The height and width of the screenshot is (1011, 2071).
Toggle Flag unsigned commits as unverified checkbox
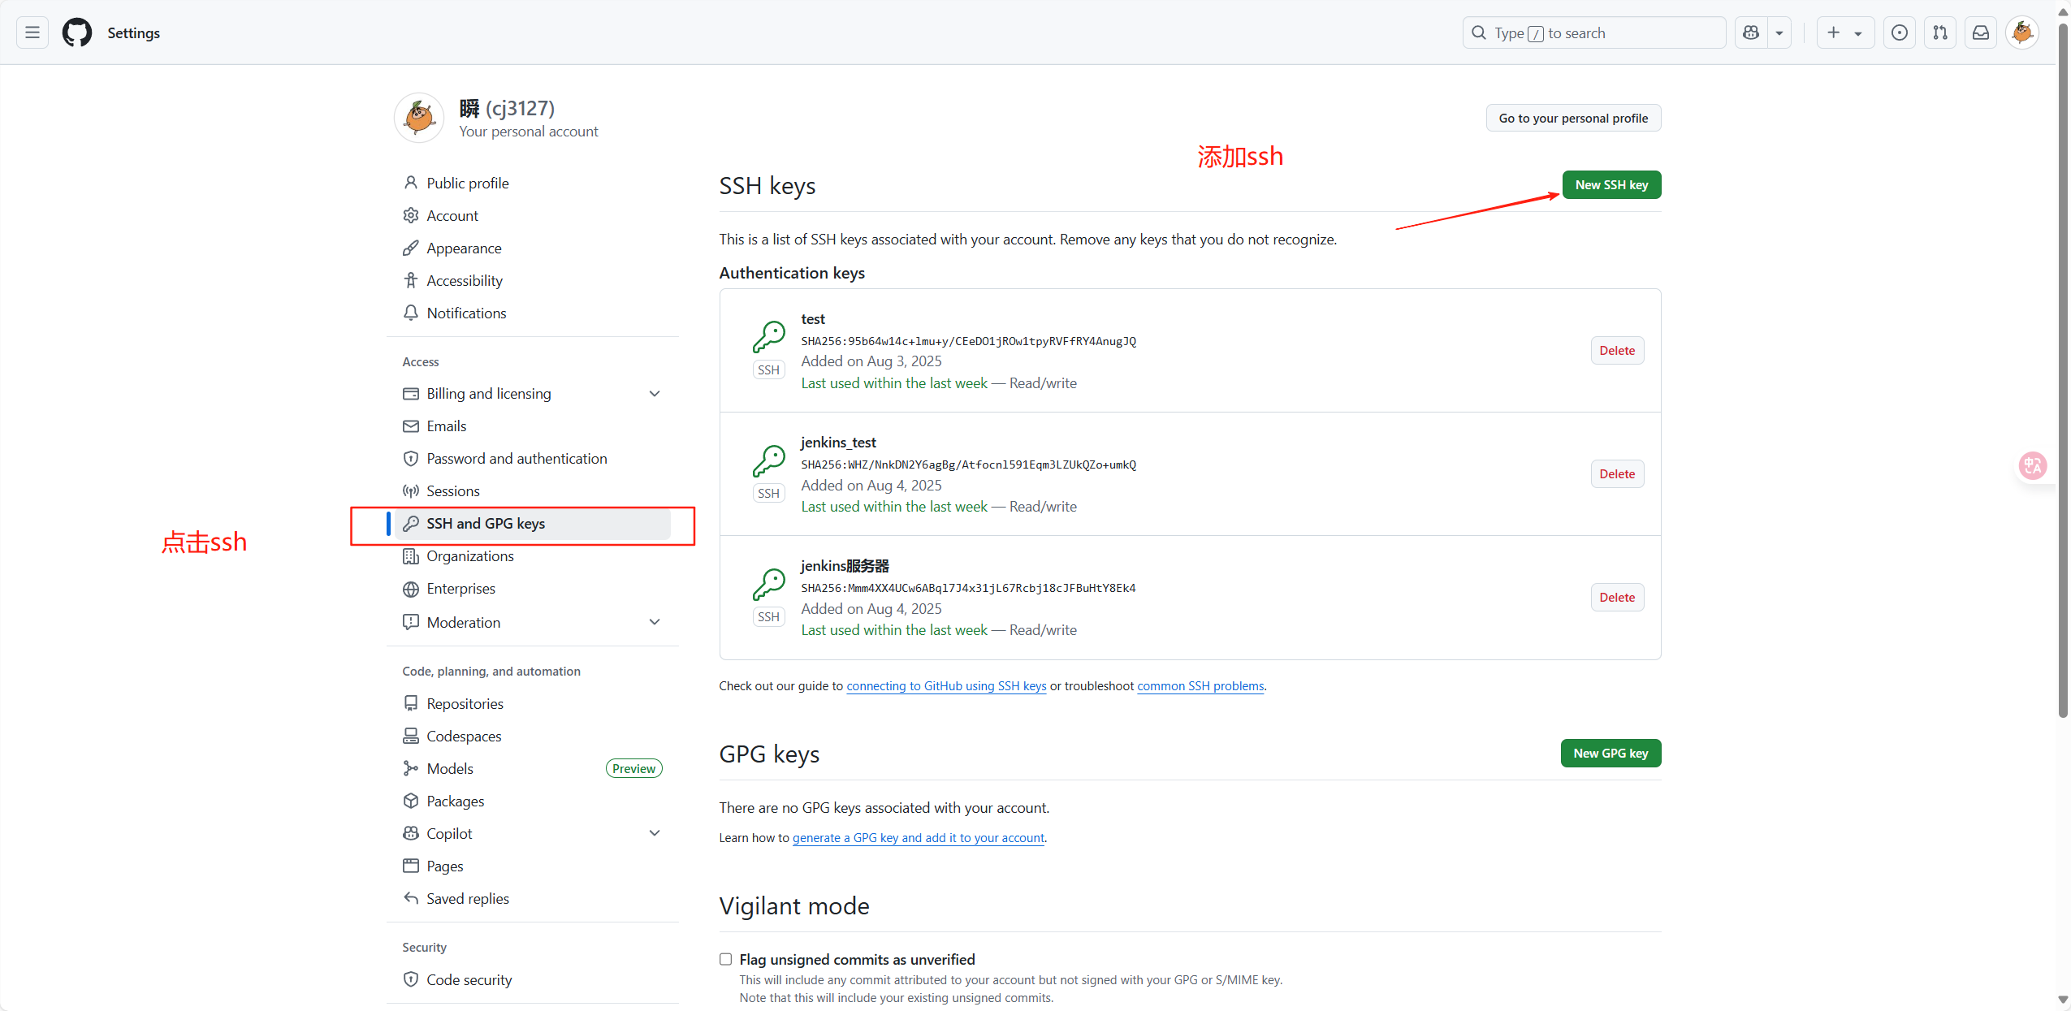click(x=725, y=959)
